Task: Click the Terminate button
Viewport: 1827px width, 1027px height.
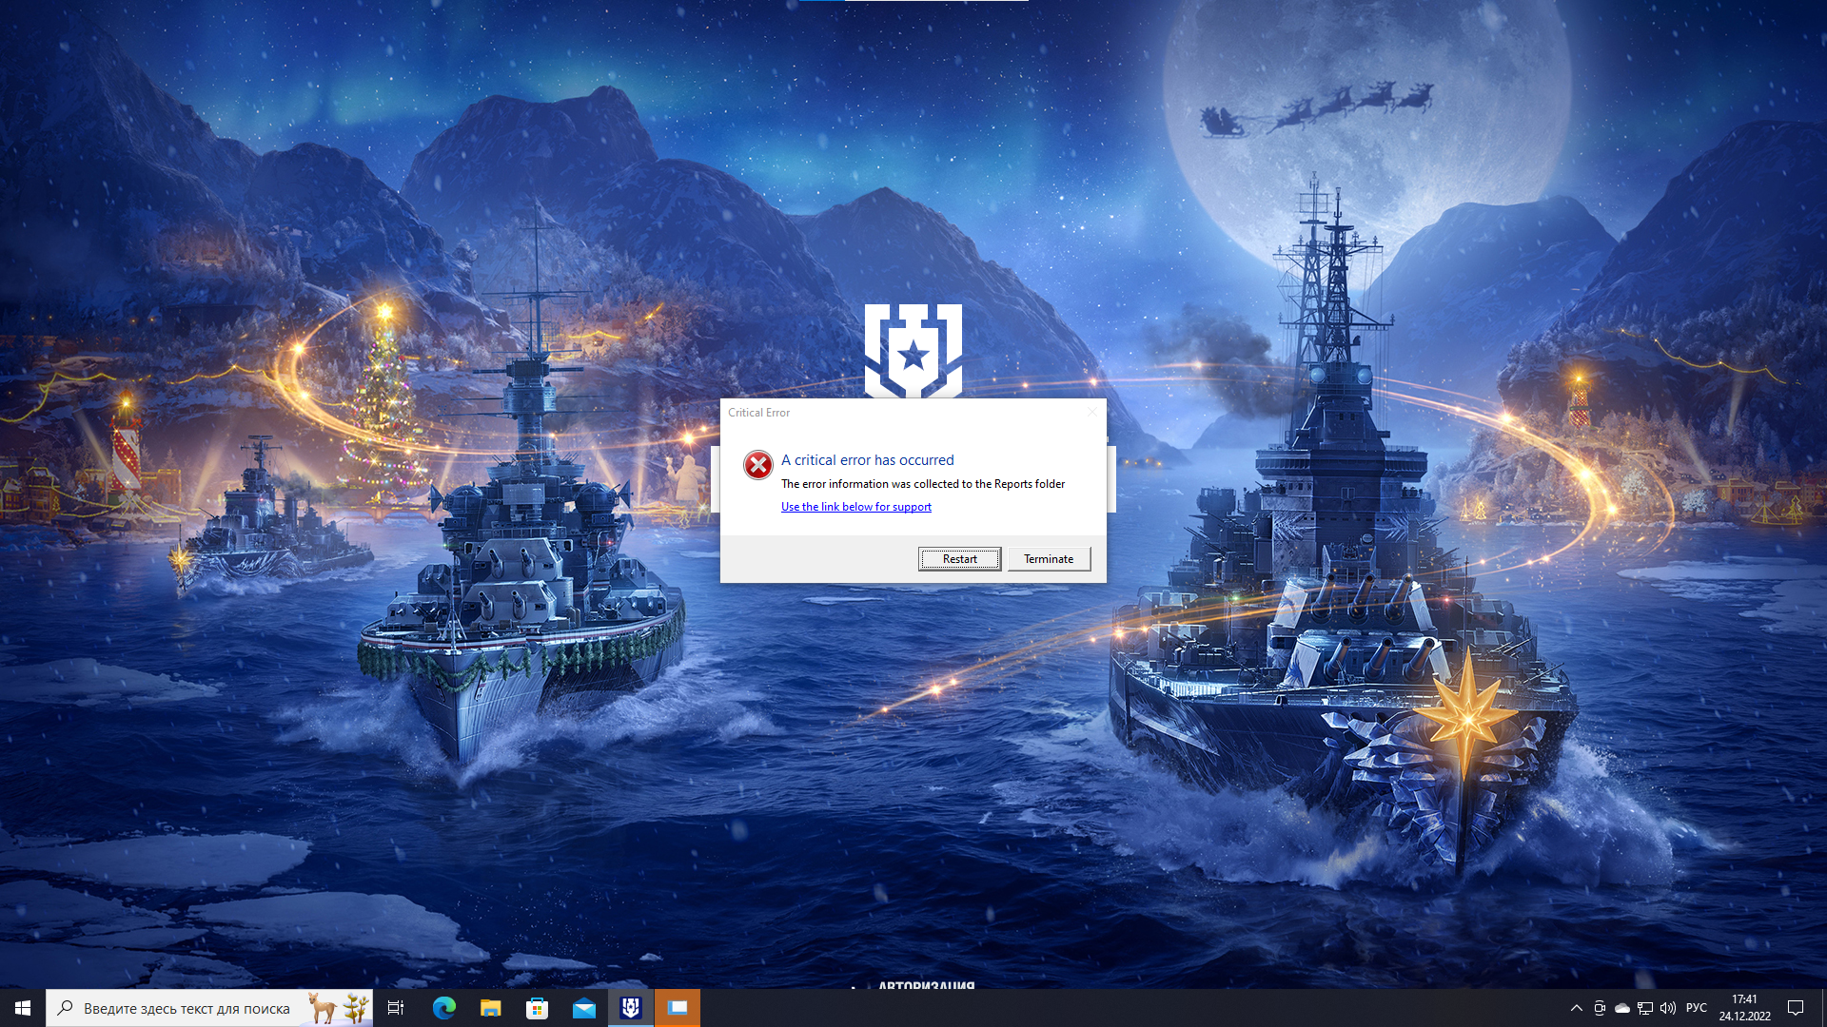Action: click(1049, 559)
